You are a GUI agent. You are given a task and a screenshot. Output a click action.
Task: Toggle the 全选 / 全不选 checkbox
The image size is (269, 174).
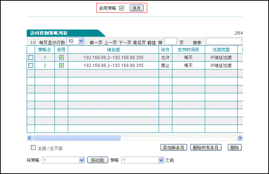[x=33, y=148]
